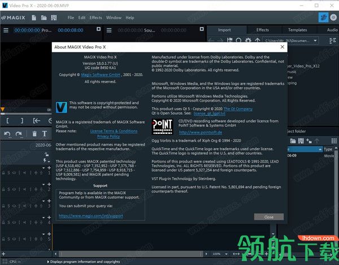Follow The Qt Company link
Viewport: 339px width, 265px height.
pyautogui.click(x=238, y=109)
